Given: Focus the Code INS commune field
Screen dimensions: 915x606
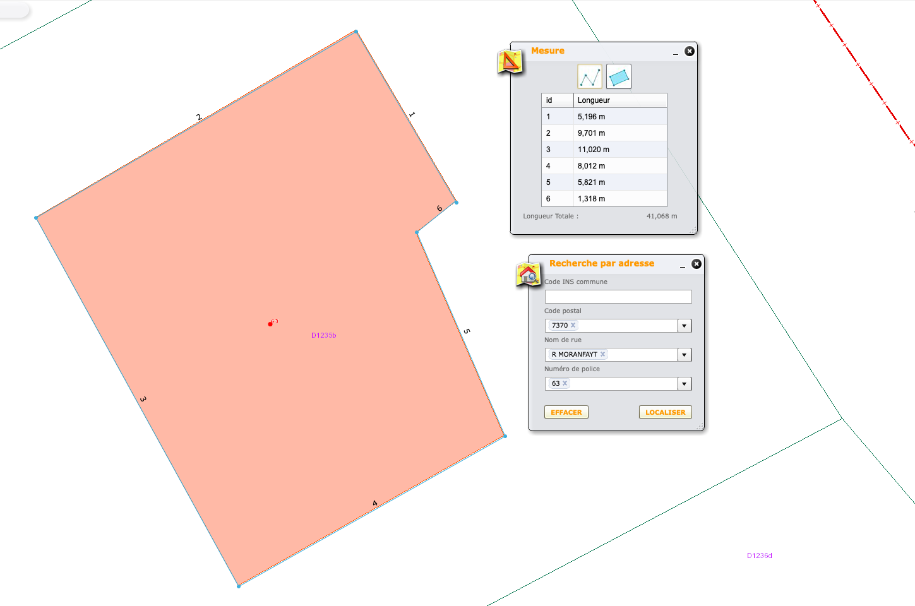Looking at the screenshot, I should point(618,297).
